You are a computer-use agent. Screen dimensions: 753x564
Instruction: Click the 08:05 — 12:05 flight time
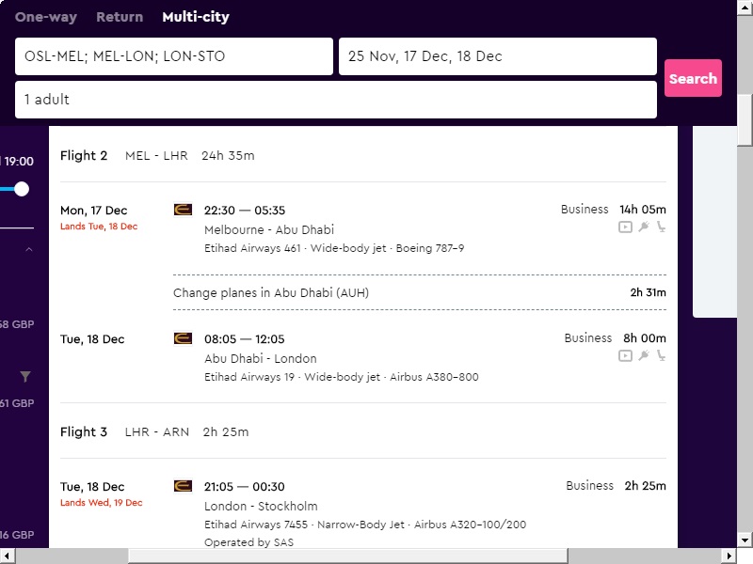(x=245, y=339)
